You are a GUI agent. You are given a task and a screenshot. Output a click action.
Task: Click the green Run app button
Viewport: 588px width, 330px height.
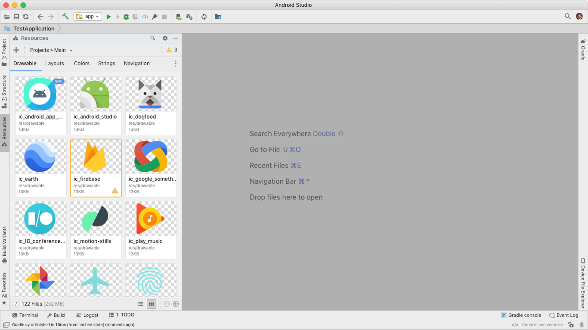click(x=108, y=17)
